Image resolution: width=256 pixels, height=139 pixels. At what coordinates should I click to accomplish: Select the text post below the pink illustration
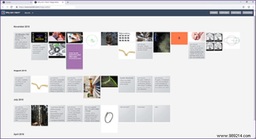point(197,51)
